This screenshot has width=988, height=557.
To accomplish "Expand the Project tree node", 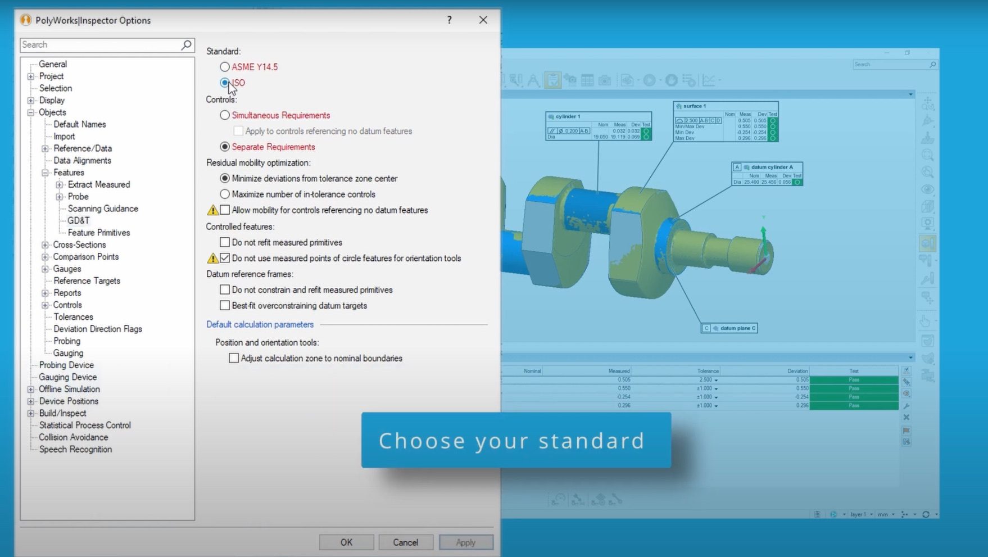I will [x=31, y=76].
